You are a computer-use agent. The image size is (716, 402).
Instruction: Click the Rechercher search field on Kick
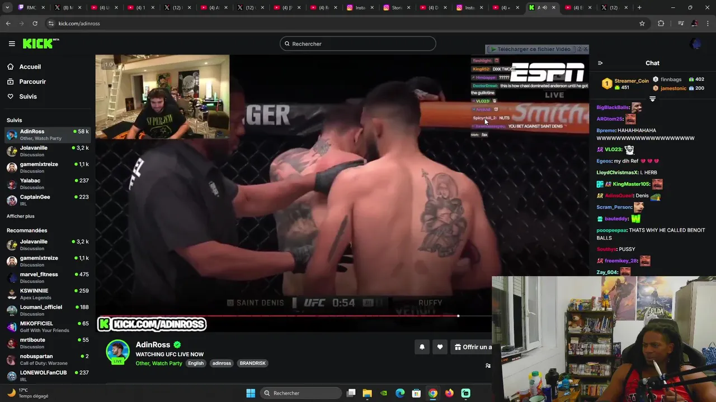pos(358,44)
